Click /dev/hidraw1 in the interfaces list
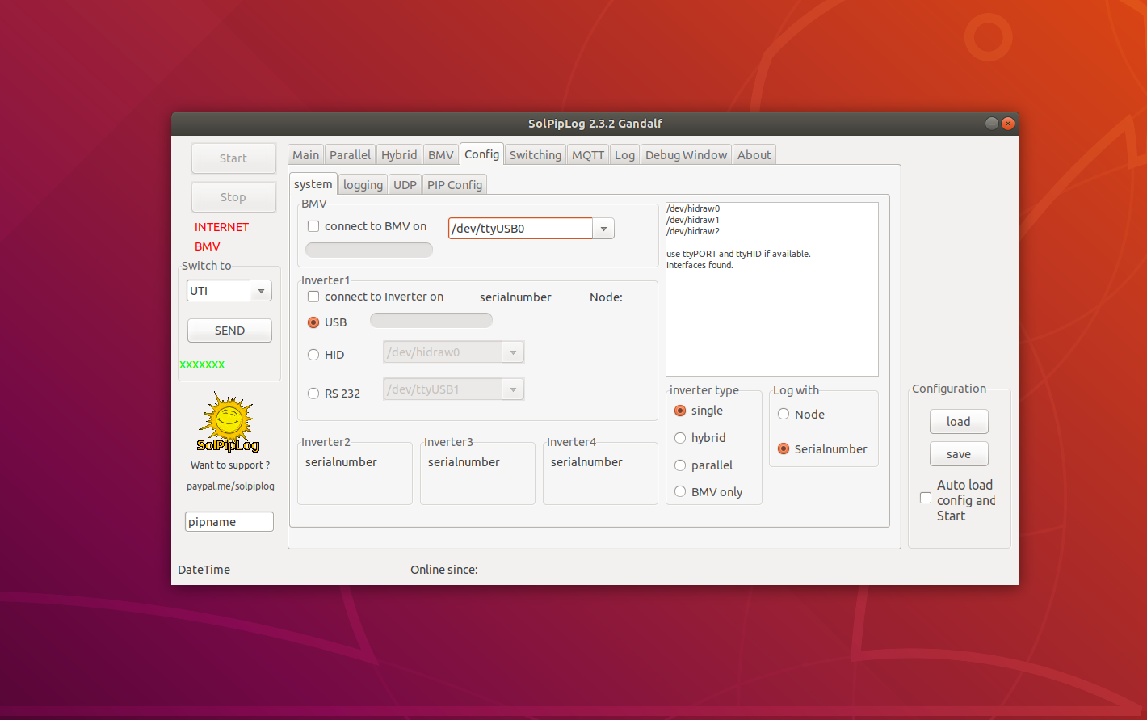The image size is (1147, 720). 693,220
